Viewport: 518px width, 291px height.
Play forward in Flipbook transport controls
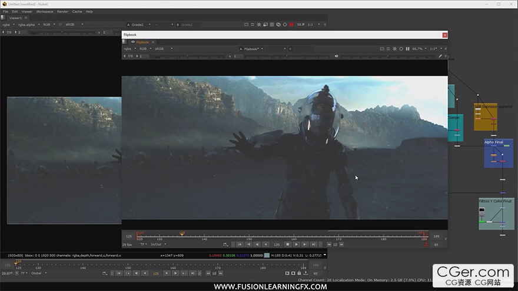tap(296, 245)
